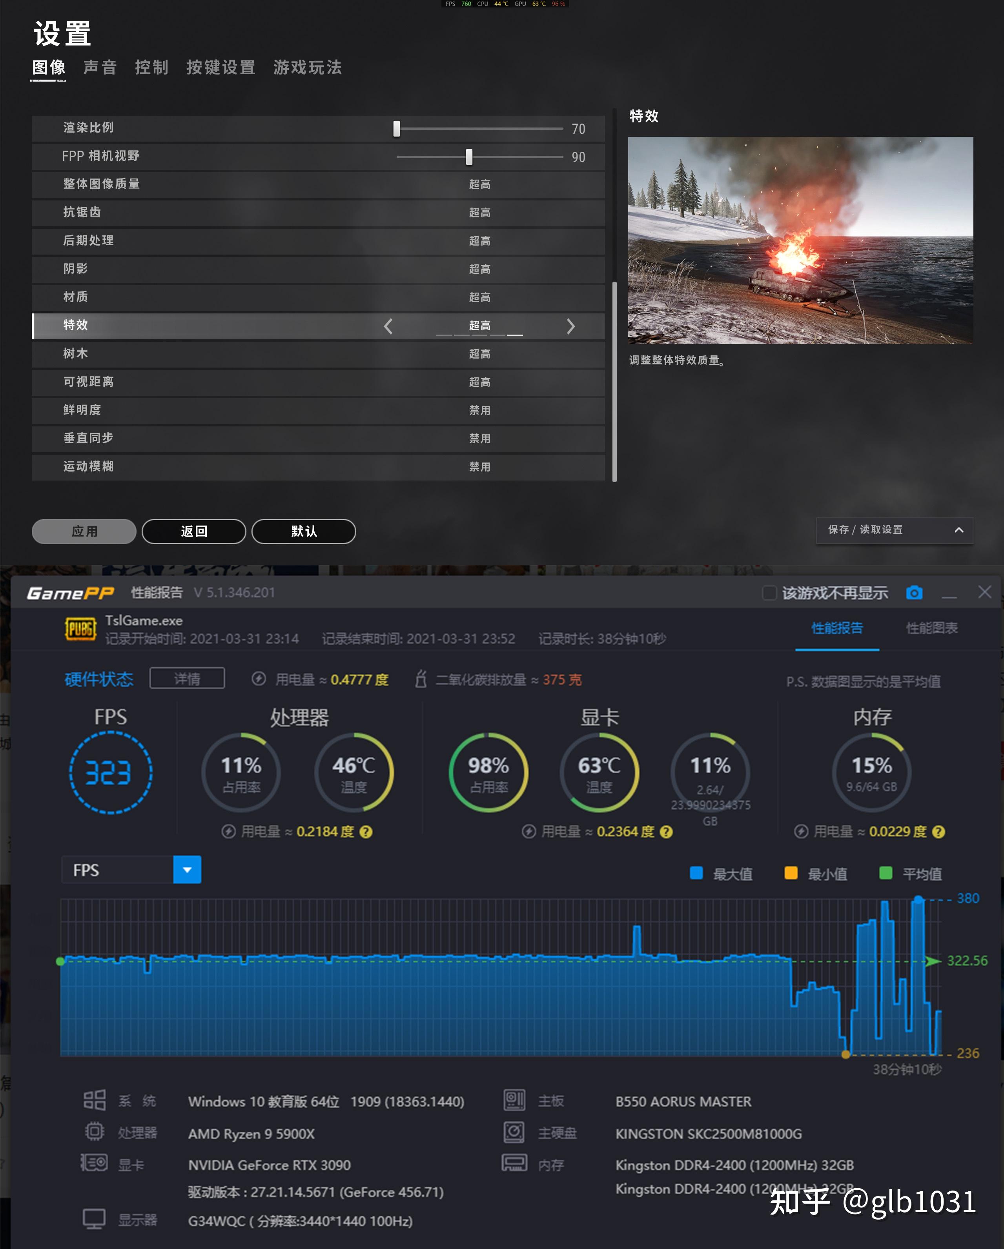Click the main hard disk icon

tap(514, 1132)
